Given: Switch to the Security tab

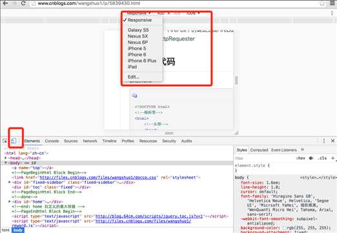Looking at the screenshot, I should click(169, 141).
